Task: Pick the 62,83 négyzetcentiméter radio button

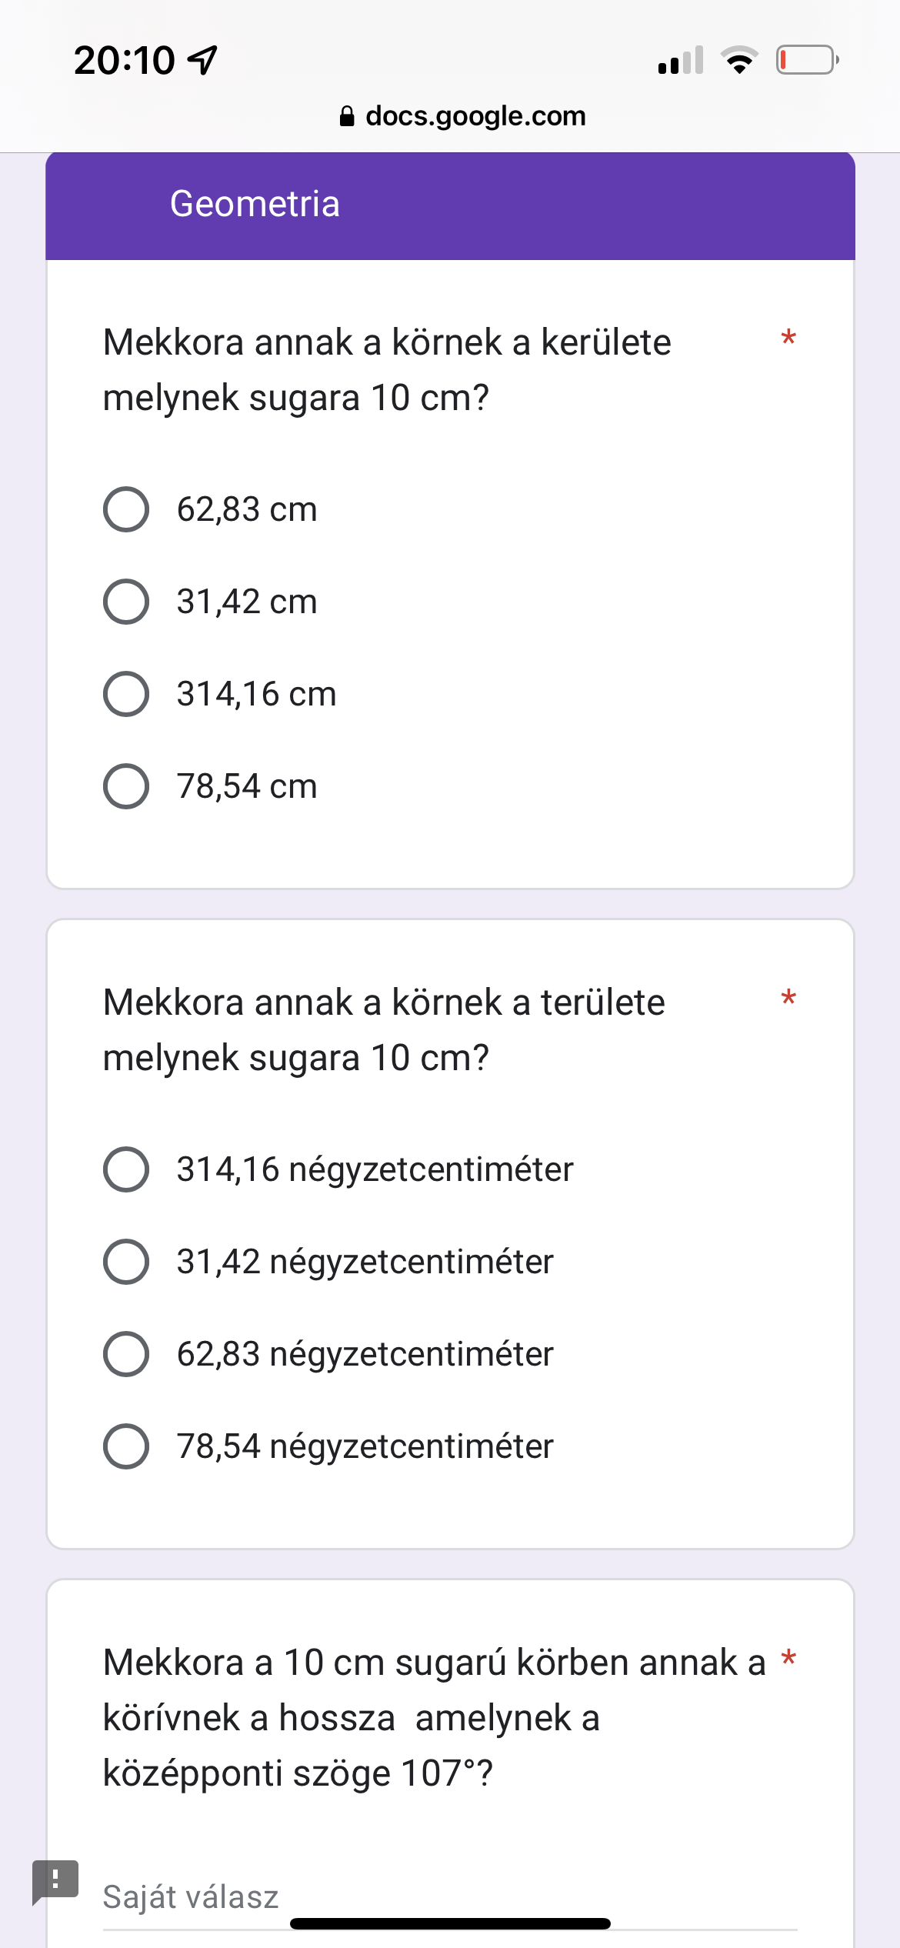Action: [x=126, y=1354]
